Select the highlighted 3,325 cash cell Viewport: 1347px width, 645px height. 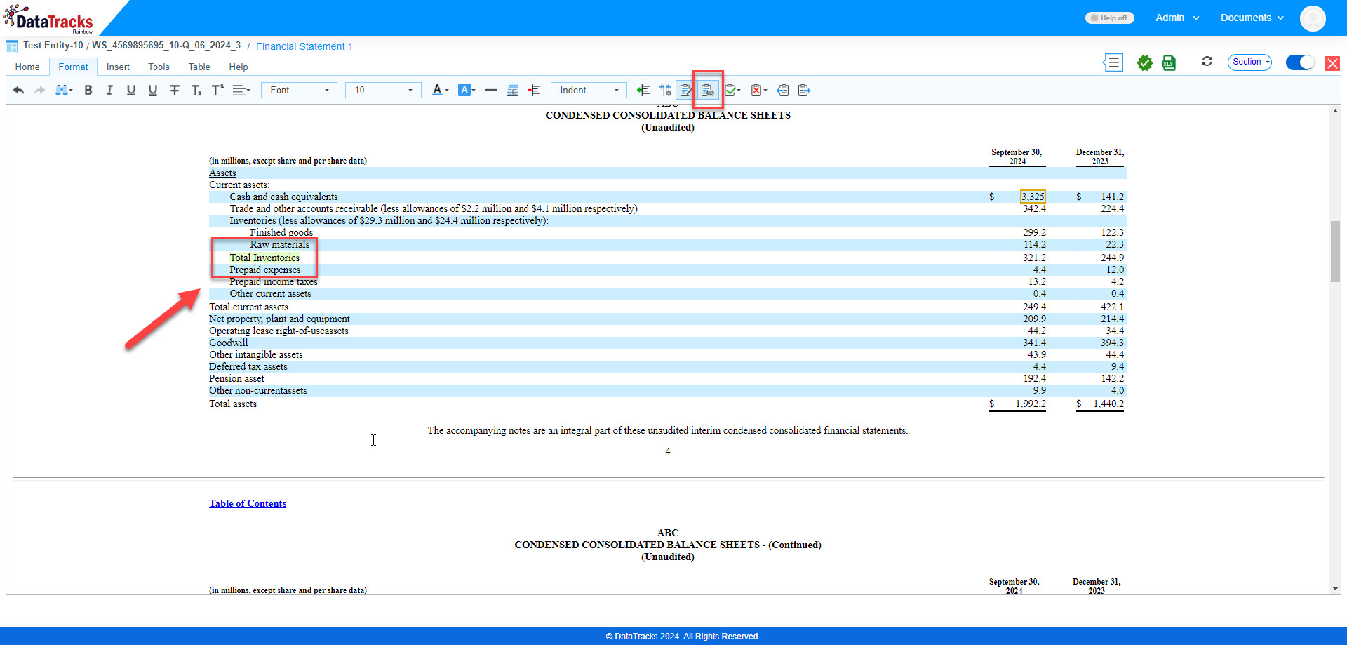click(x=1033, y=197)
